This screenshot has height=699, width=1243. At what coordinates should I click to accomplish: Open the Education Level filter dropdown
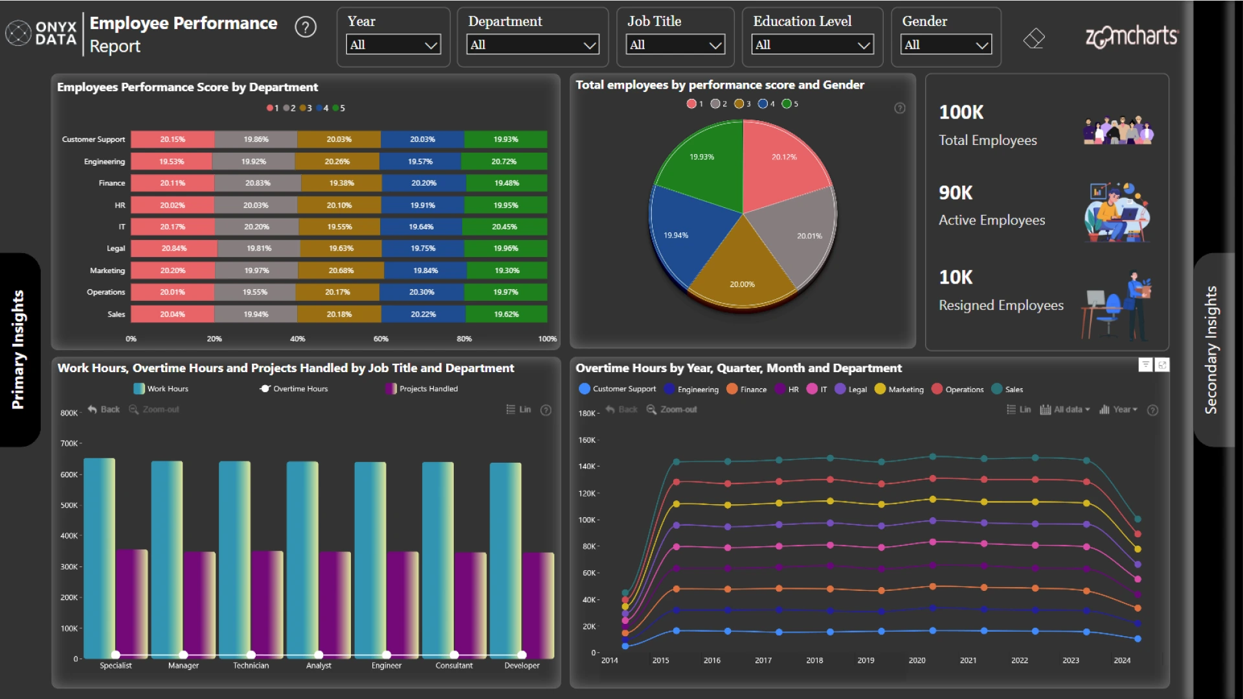812,45
